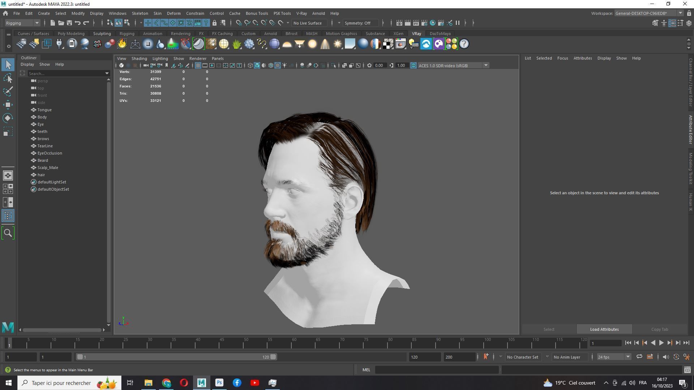Open the ACES 1.0 SDR-video view transform dropdown
This screenshot has width=694, height=390.
[453, 65]
